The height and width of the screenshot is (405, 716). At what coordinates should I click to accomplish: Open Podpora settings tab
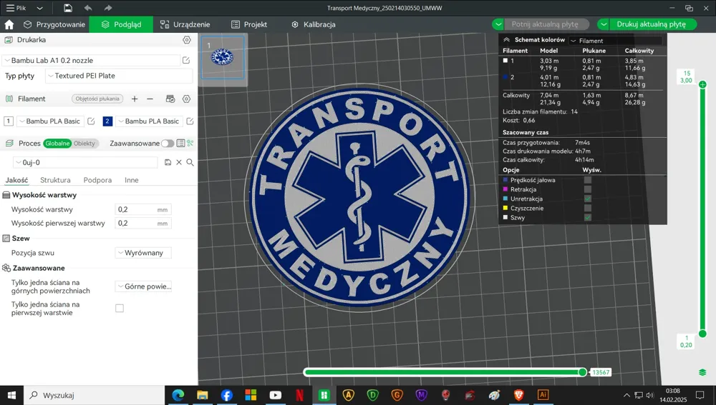[97, 180]
